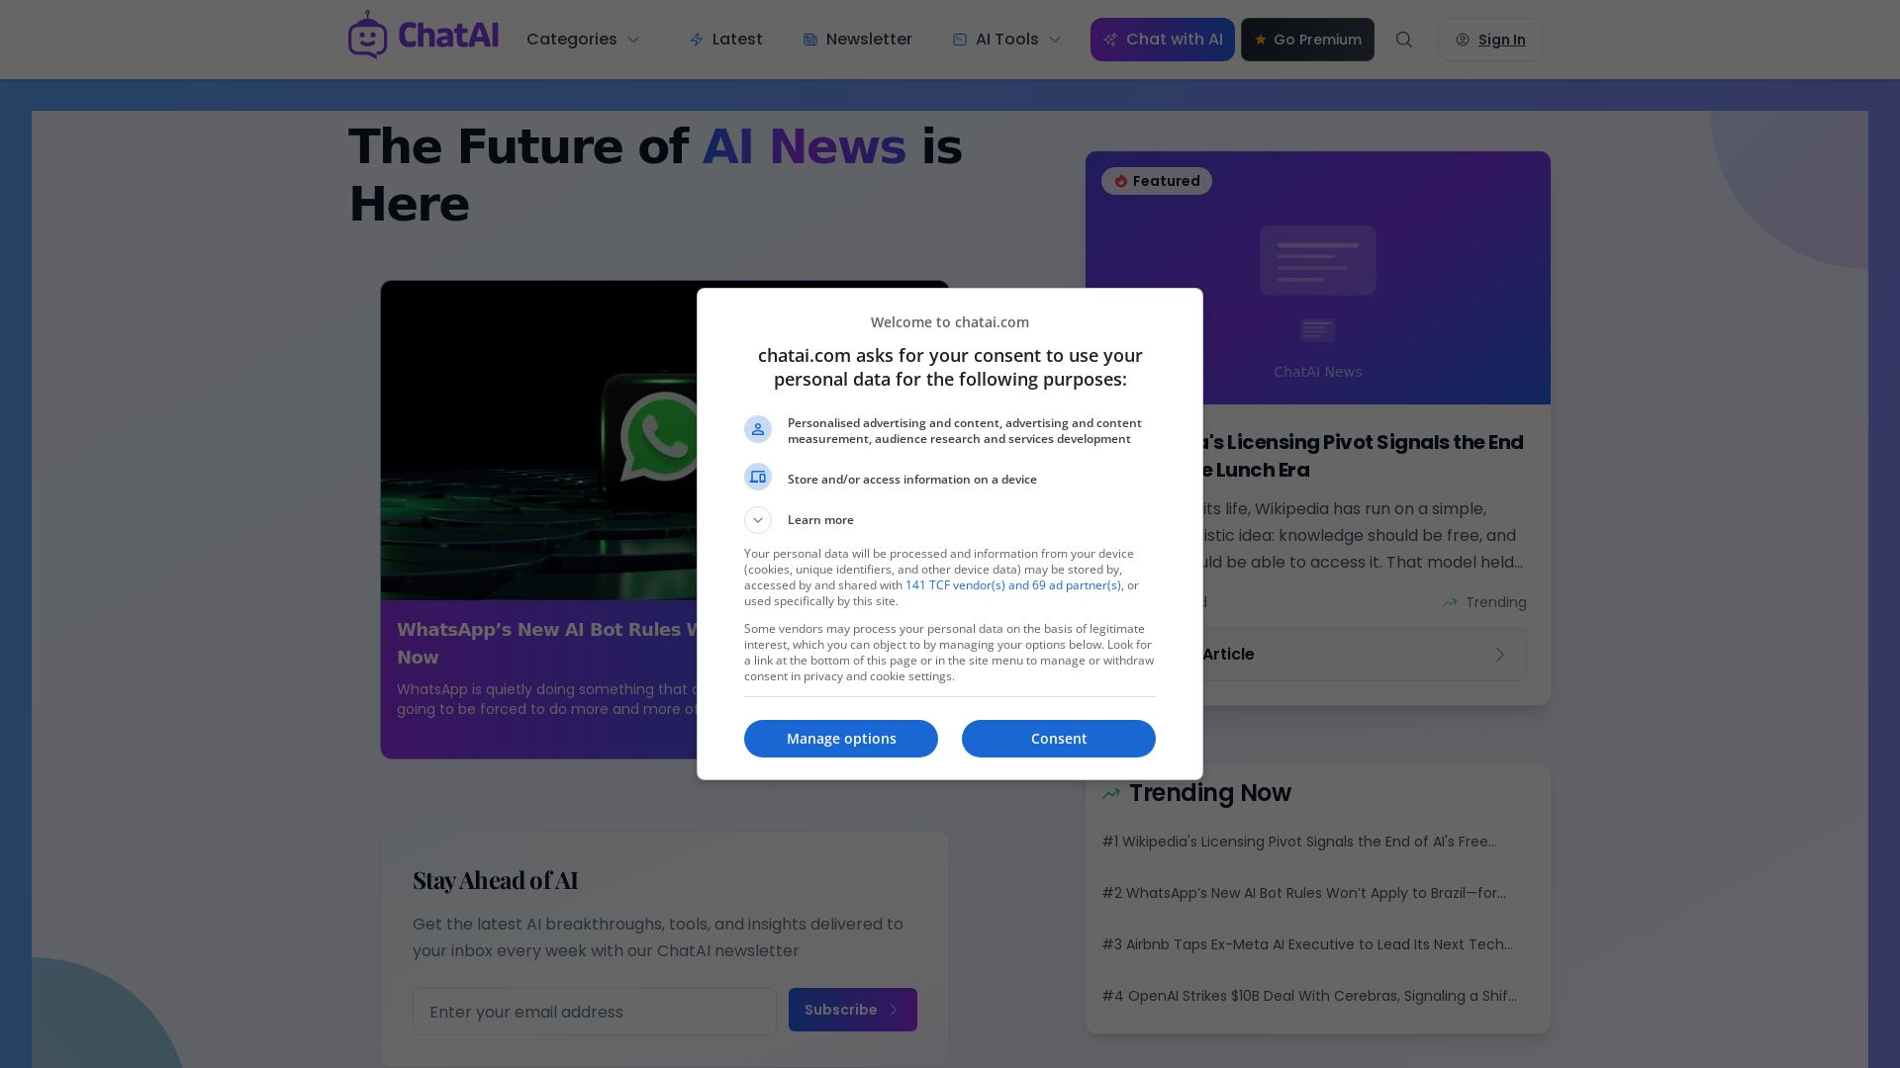Open the Categories dropdown menu
This screenshot has height=1068, width=1900.
583,40
